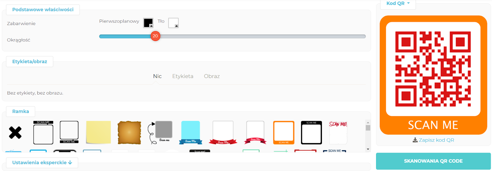
Task: Open Tło background color picker
Action: pos(173,23)
